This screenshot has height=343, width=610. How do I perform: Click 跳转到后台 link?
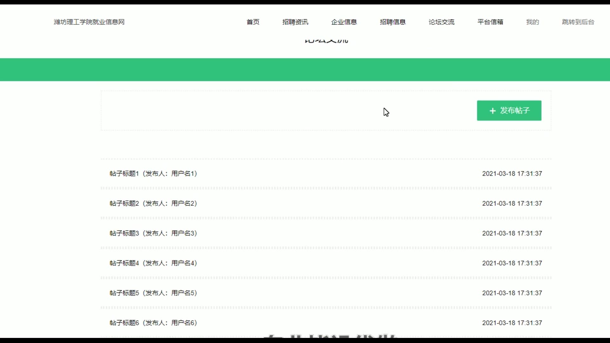(x=578, y=22)
